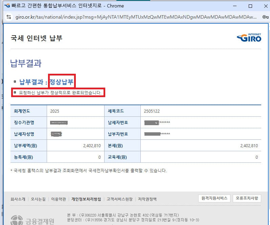Open the 개인정보처리방침 footer link
Image resolution: width=270 pixels, height=225 pixels.
tap(86, 199)
